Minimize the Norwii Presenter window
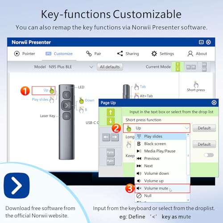Screen dimensions: 223x223 (x=201, y=42)
